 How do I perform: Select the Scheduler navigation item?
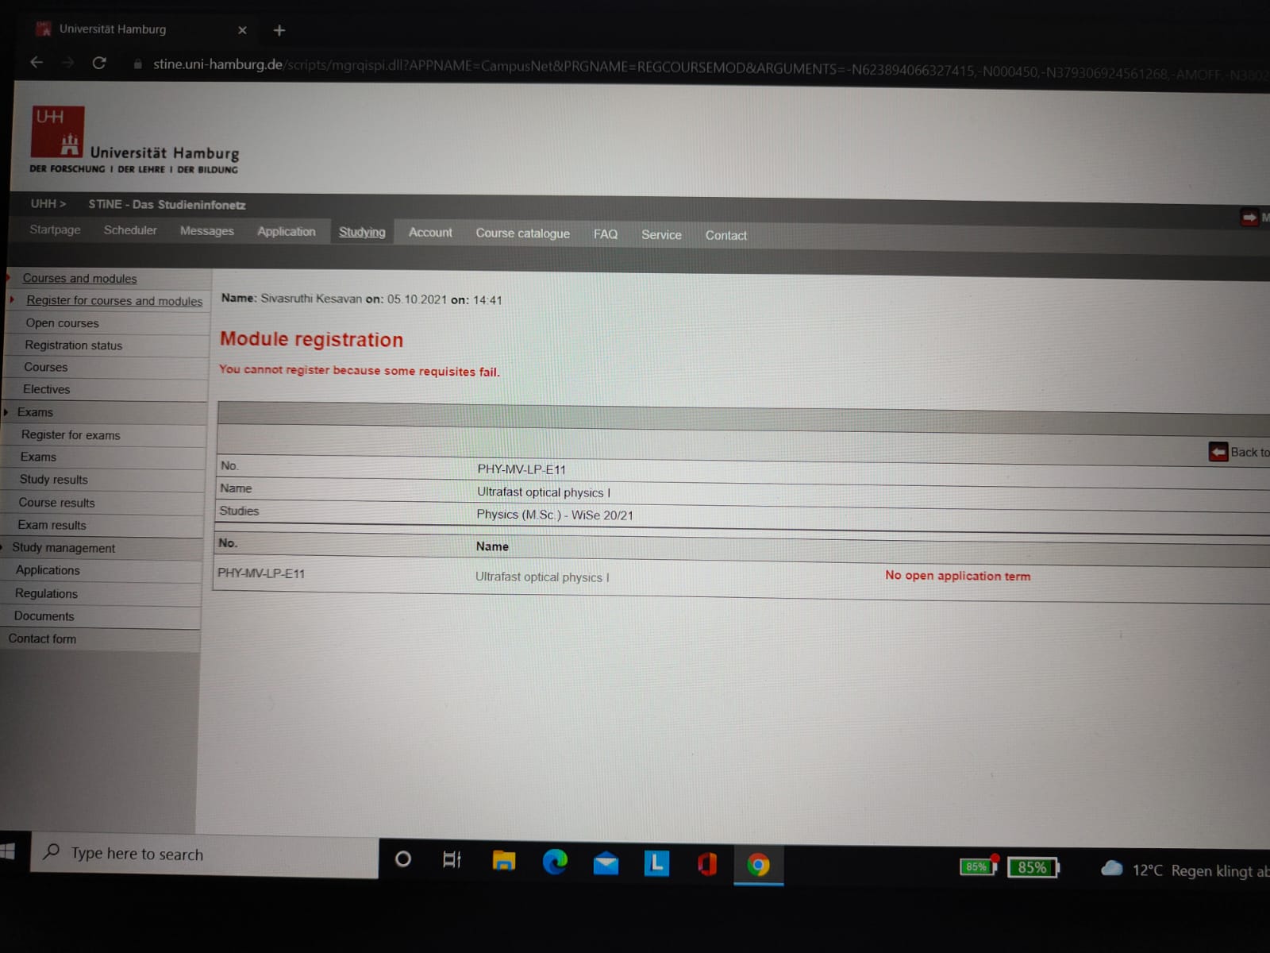pyautogui.click(x=130, y=230)
